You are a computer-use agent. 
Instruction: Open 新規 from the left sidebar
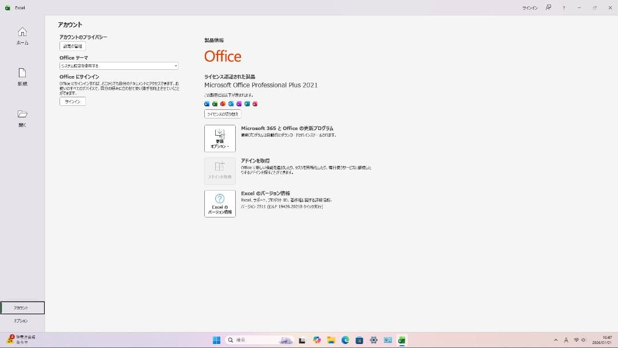[22, 77]
